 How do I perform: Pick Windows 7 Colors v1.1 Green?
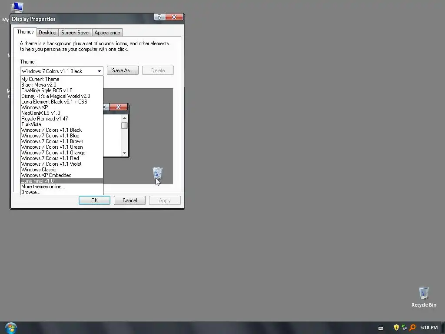[x=62, y=147]
